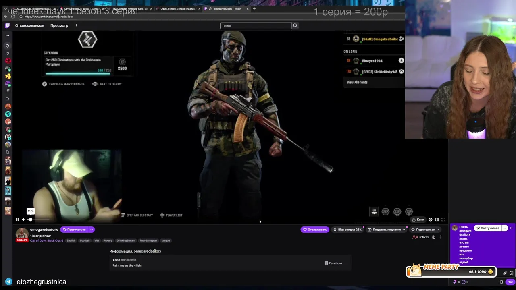Screen dimensions: 516x290
Task: Open the Просмотр (Browse) page
Action: [59, 26]
